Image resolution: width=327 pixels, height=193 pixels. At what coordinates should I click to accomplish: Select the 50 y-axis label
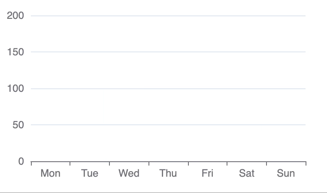coord(18,125)
